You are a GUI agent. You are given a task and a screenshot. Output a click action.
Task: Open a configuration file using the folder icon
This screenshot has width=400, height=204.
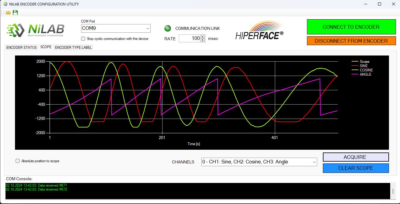[x=8, y=13]
